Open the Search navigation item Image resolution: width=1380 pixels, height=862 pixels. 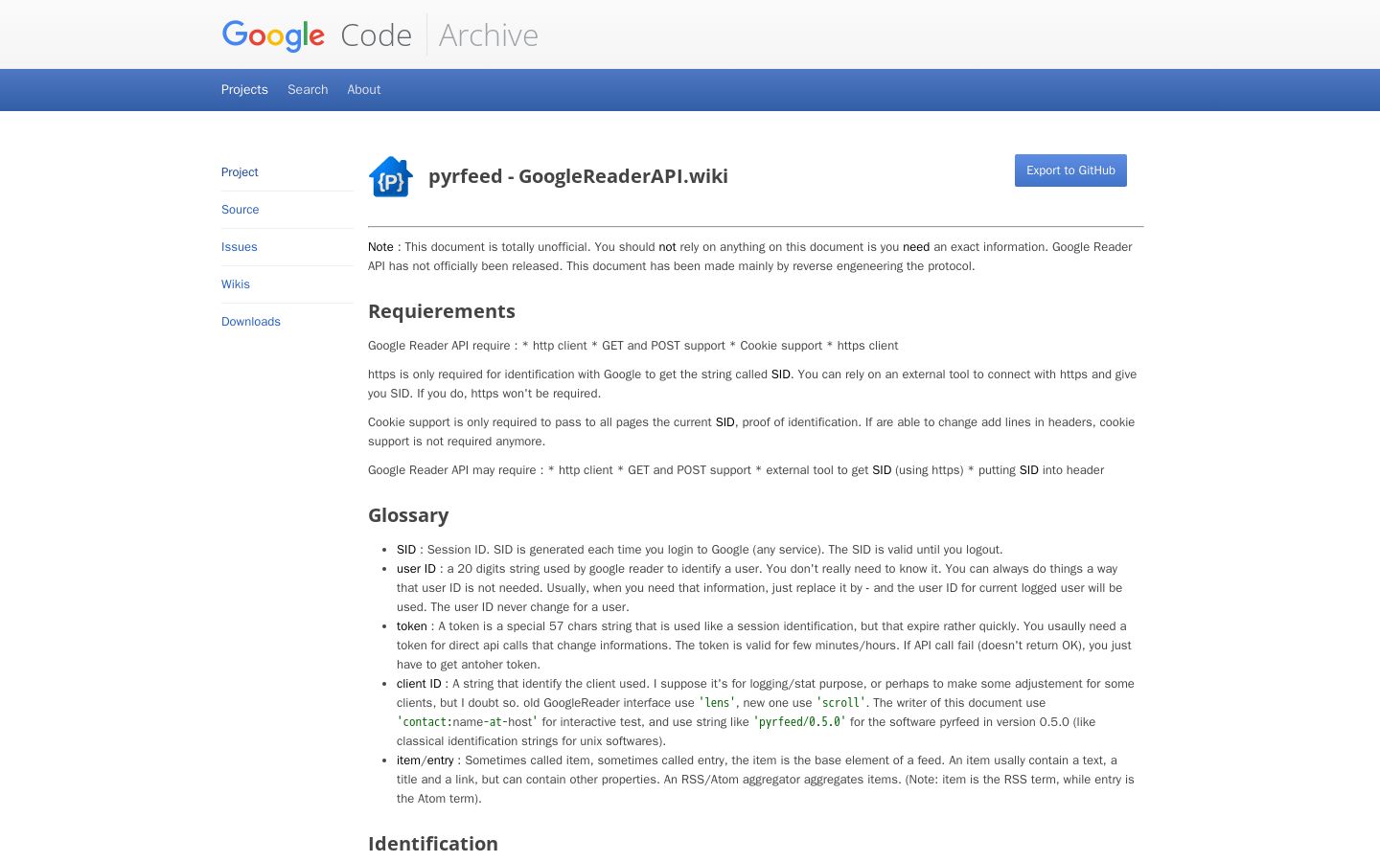tap(308, 89)
